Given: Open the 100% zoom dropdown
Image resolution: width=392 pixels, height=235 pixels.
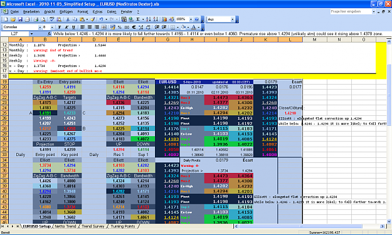Looking at the screenshot, I should [x=191, y=19].
